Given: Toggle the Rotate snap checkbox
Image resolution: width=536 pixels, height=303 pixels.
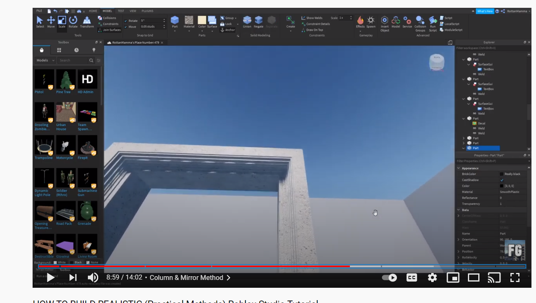Looking at the screenshot, I should pos(126,21).
